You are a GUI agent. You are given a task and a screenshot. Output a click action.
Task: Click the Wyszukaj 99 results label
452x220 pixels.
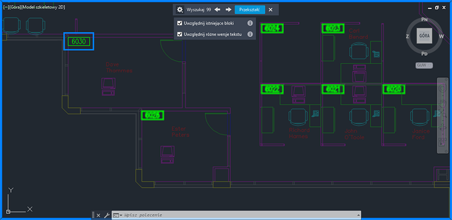[x=199, y=10]
